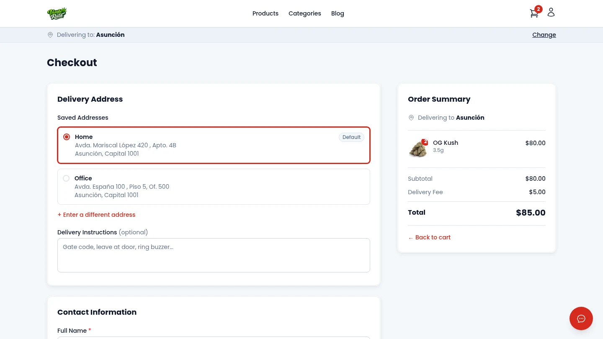The image size is (603, 339).
Task: Select the Office address radio button
Action: (66, 178)
